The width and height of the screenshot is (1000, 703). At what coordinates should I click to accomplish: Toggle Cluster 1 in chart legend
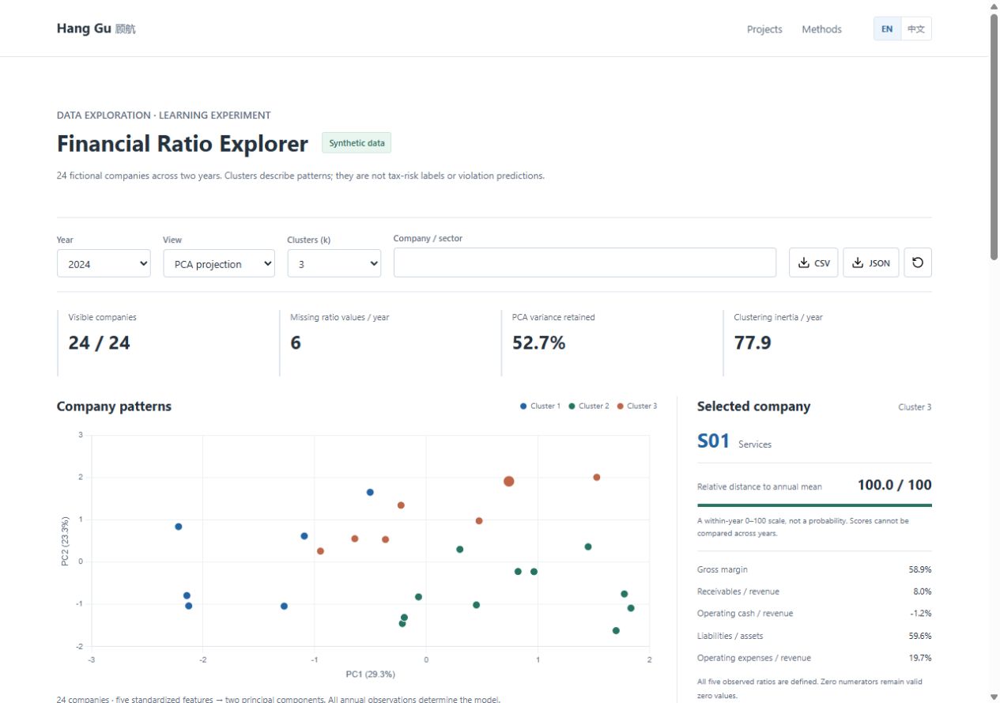540,406
